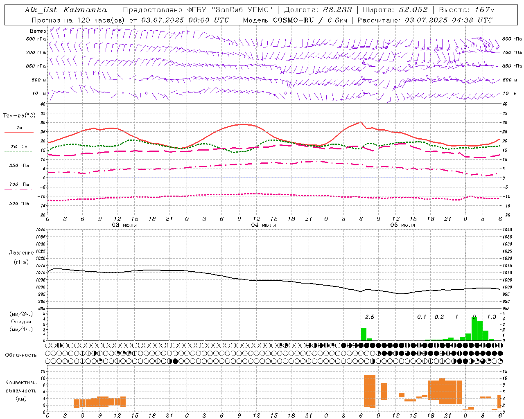Click the Высота: 167м value
Image resolution: width=524 pixels, height=419 pixels.
pos(467,10)
